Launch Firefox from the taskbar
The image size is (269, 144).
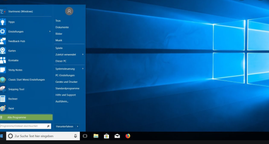(128, 136)
